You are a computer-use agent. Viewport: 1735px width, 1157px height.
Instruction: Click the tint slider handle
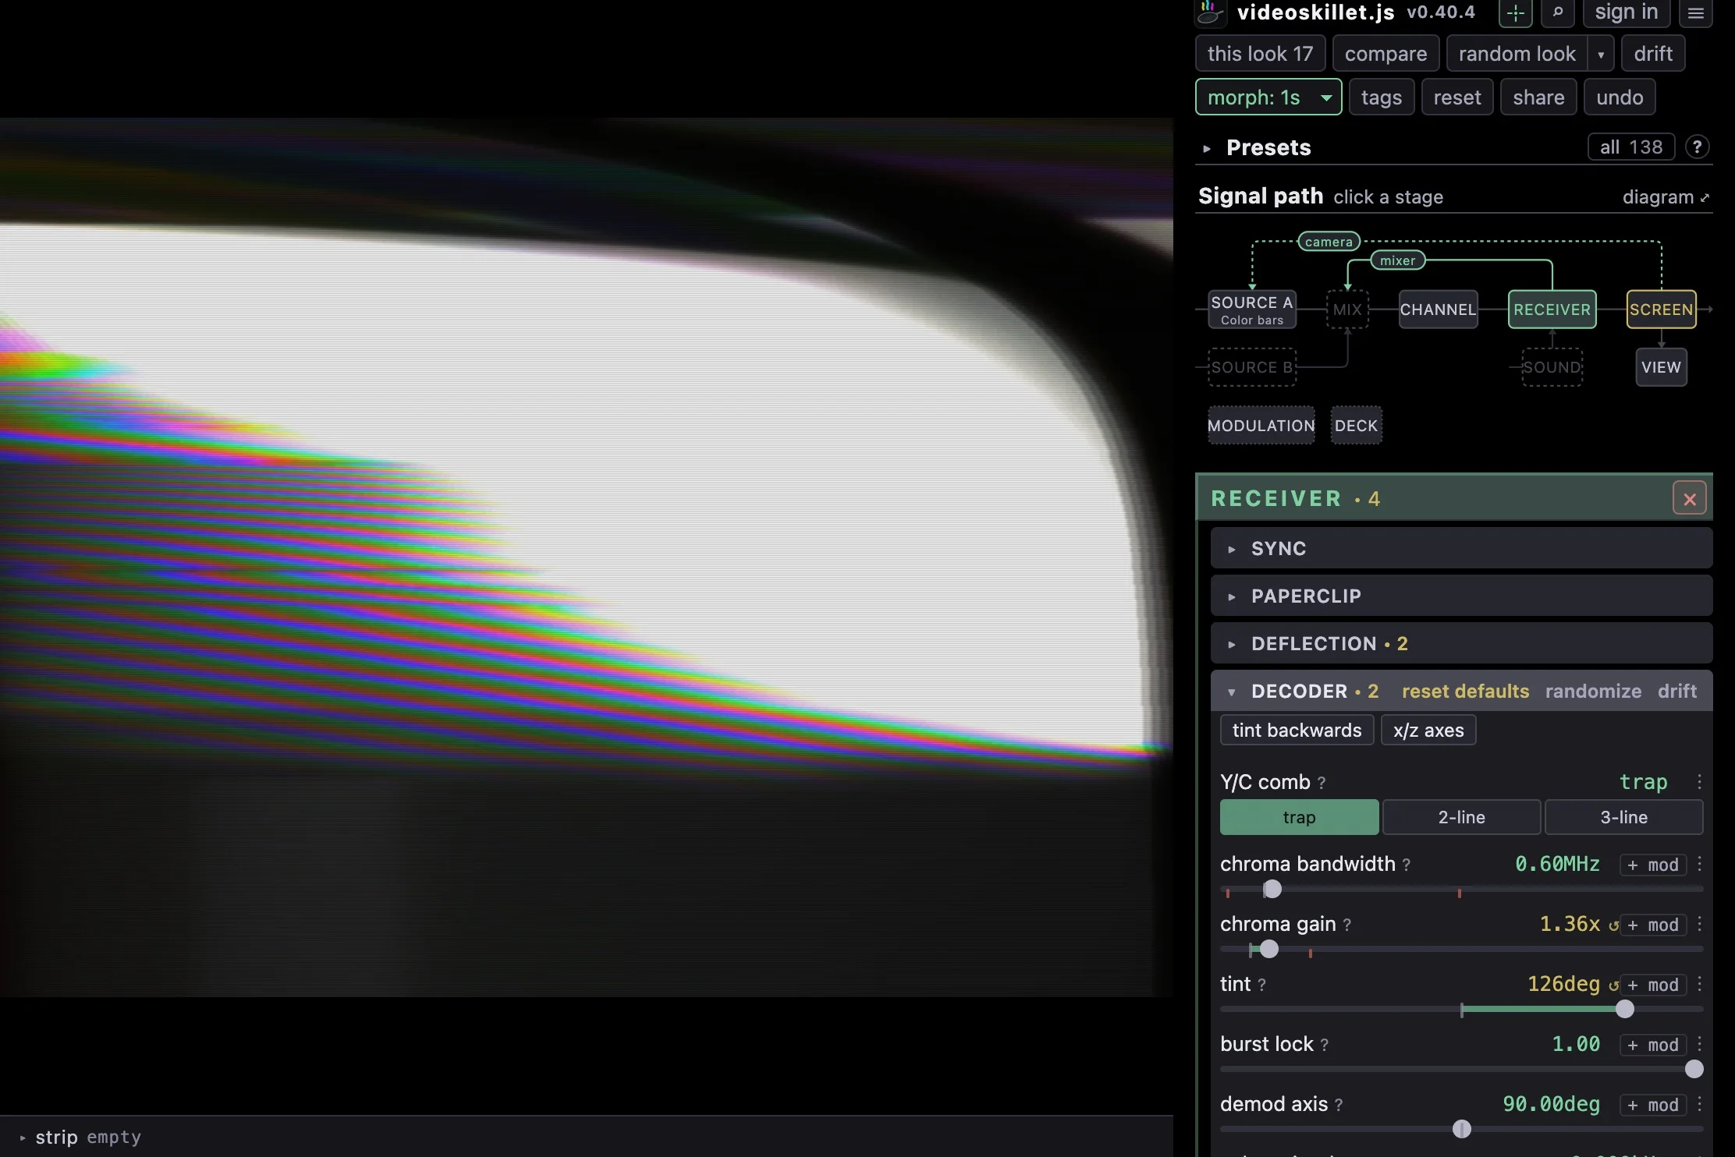(x=1624, y=1010)
